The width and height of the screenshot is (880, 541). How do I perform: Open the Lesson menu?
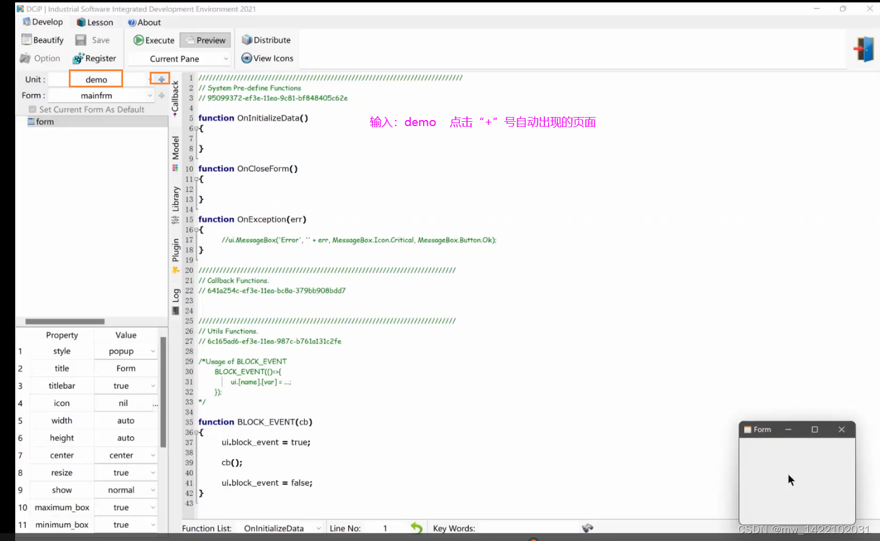click(95, 22)
